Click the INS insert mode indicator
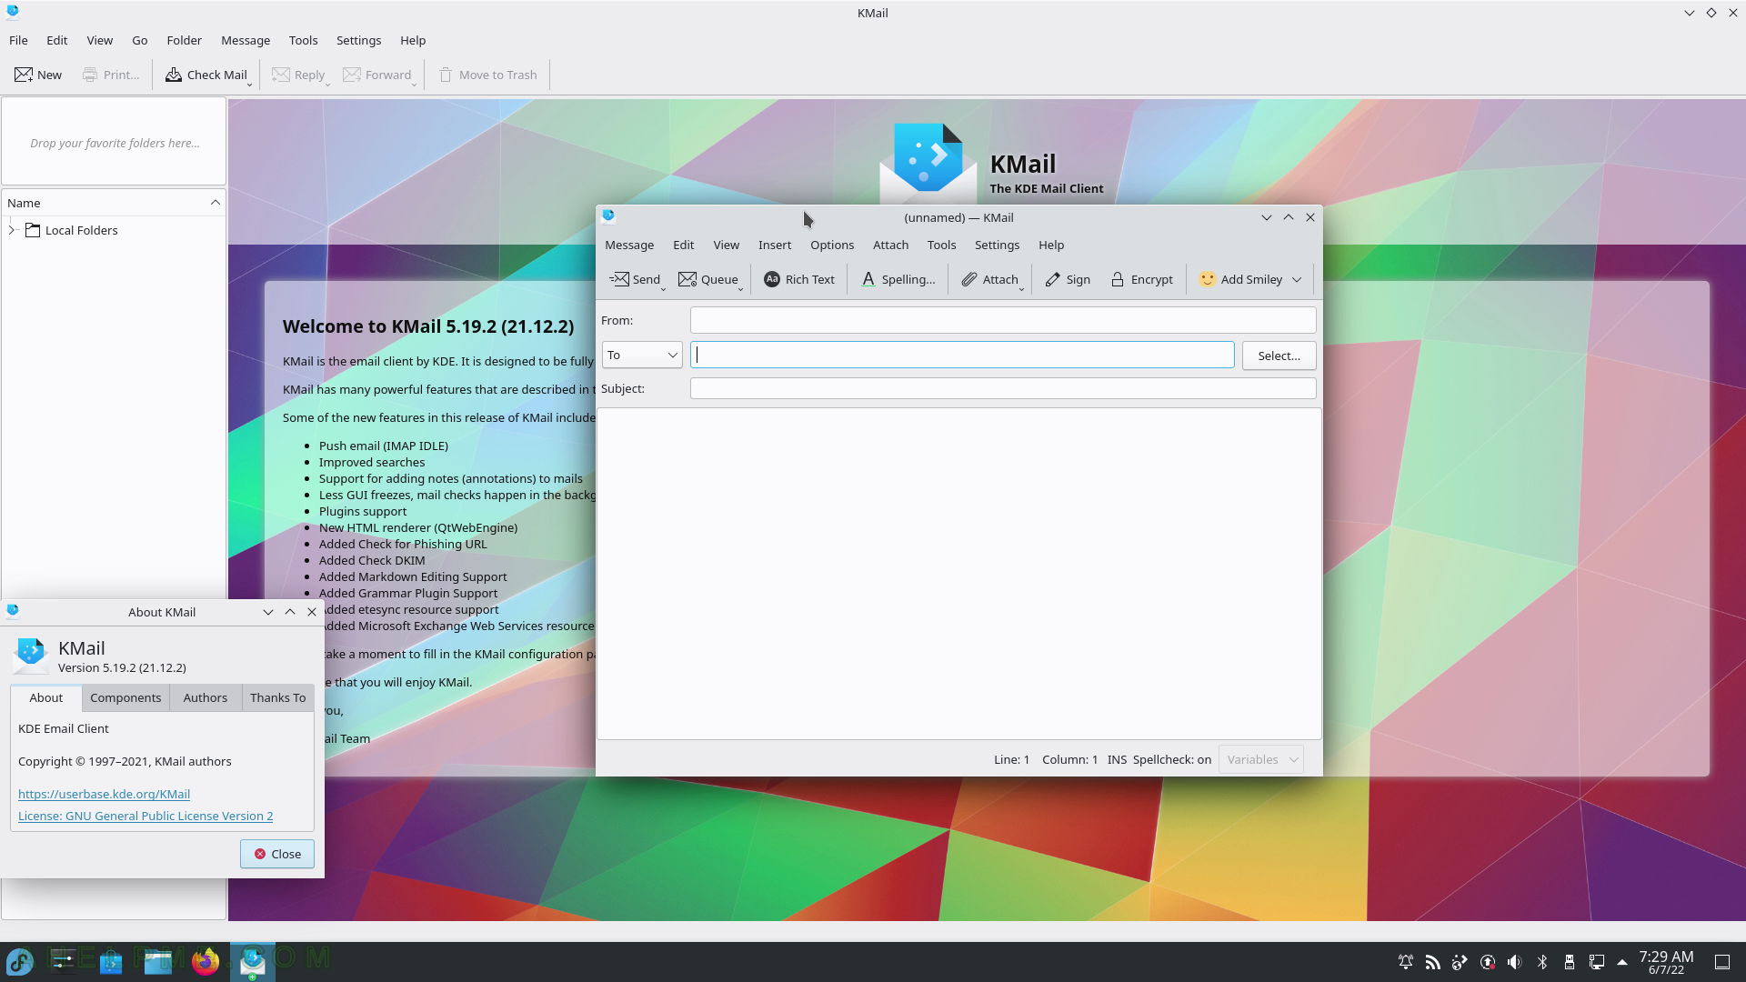The image size is (1746, 982). [x=1117, y=759]
